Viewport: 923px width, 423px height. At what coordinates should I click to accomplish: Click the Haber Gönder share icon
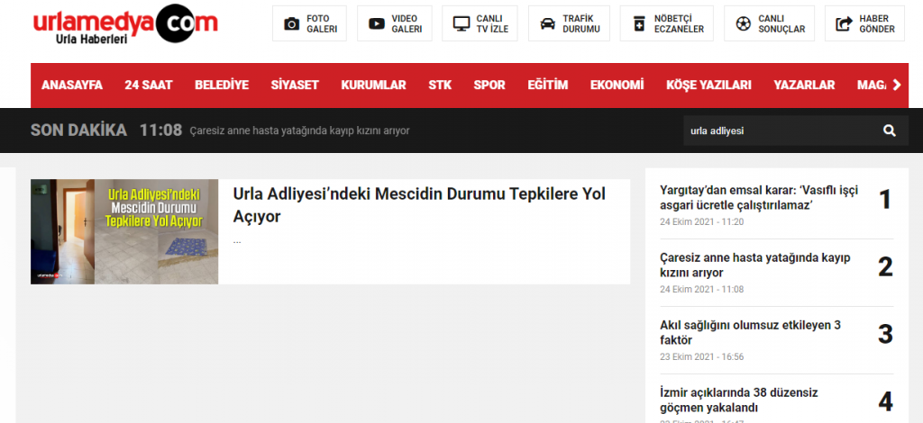click(x=845, y=24)
